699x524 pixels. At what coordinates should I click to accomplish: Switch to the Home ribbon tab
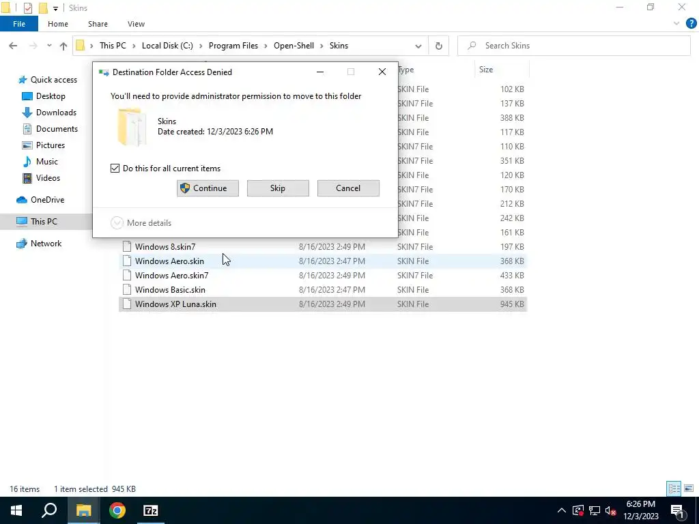pos(58,24)
